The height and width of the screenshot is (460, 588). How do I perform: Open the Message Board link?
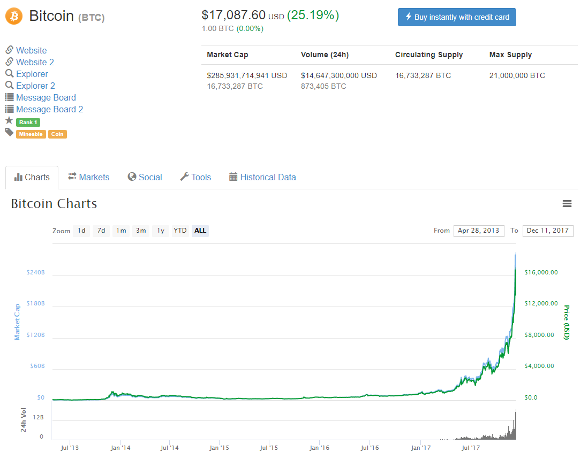point(46,98)
